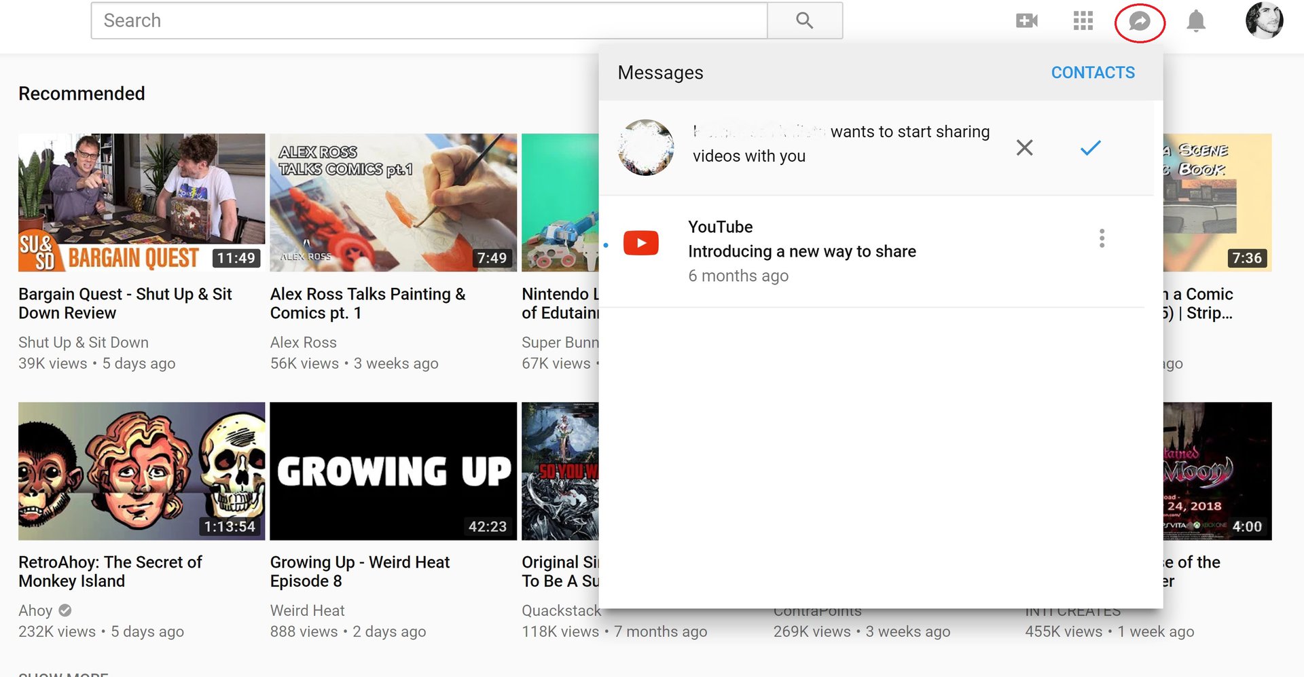The image size is (1304, 677).
Task: Open 'Introducing a new way to share' message
Action: (x=801, y=251)
